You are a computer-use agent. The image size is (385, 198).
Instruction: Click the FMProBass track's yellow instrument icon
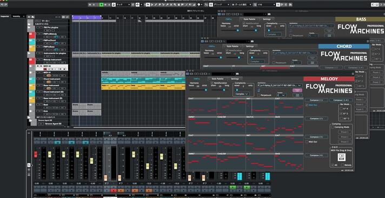32,48
